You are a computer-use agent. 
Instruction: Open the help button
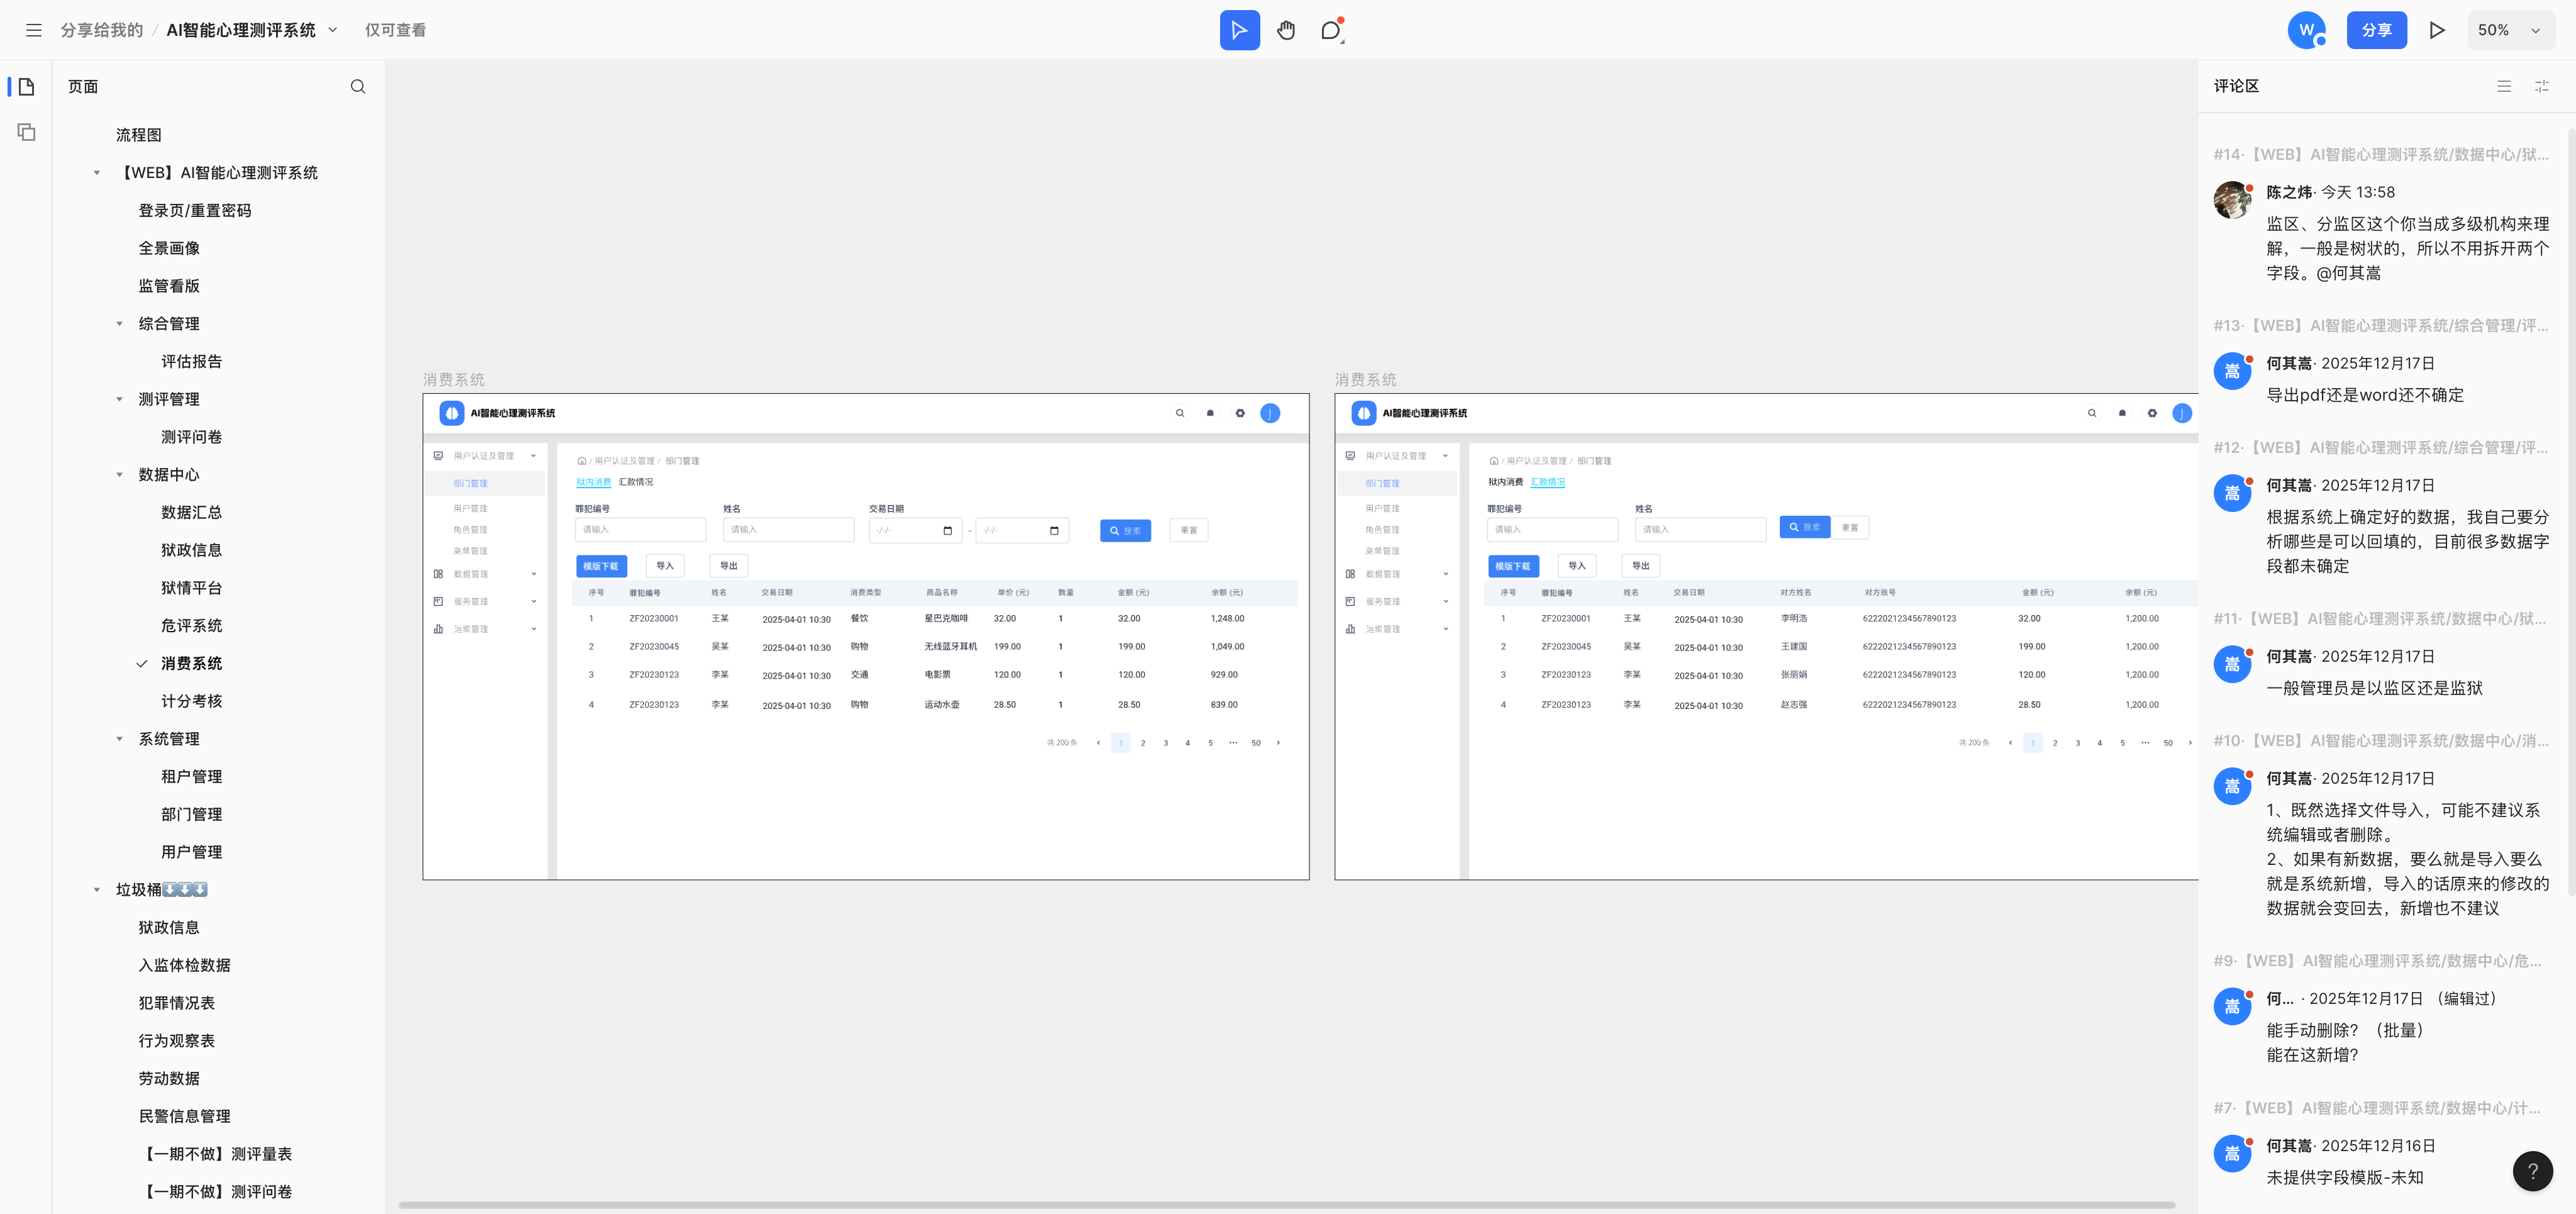tap(2532, 1171)
